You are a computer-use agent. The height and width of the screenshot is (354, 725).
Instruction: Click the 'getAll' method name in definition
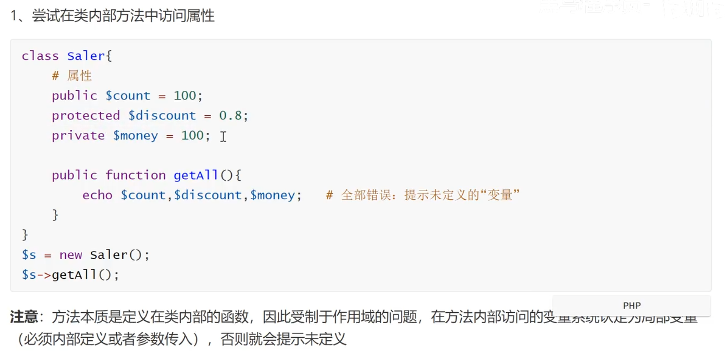[x=195, y=175]
